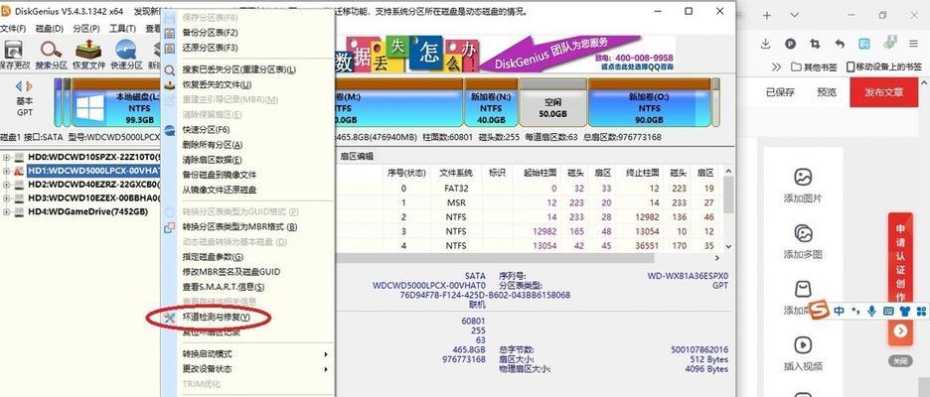Image resolution: width=930 pixels, height=397 pixels.
Task: Expand the HD3:WDCWD10EZEX tree node
Action: click(x=7, y=198)
